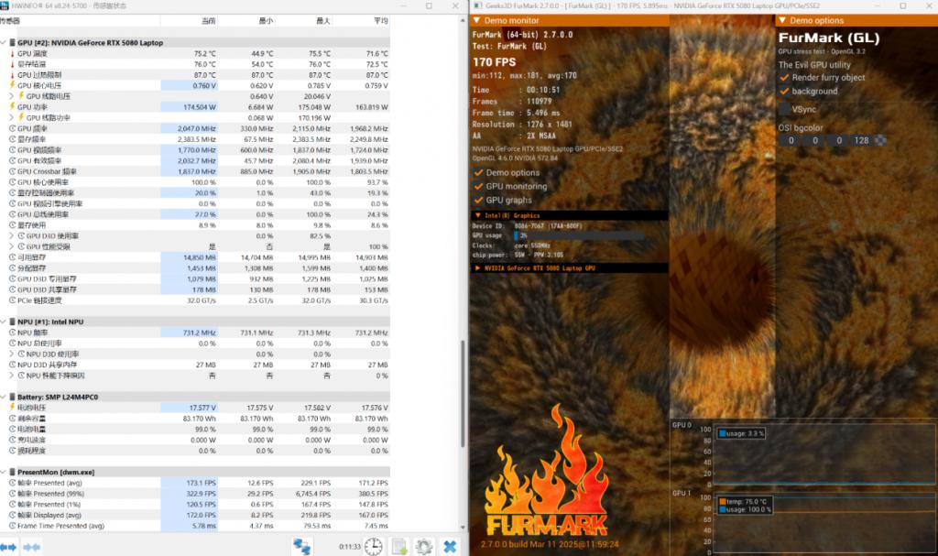The width and height of the screenshot is (938, 556).
Task: Click the HWiNFO sensor list vertical scrollbar
Action: (x=463, y=393)
